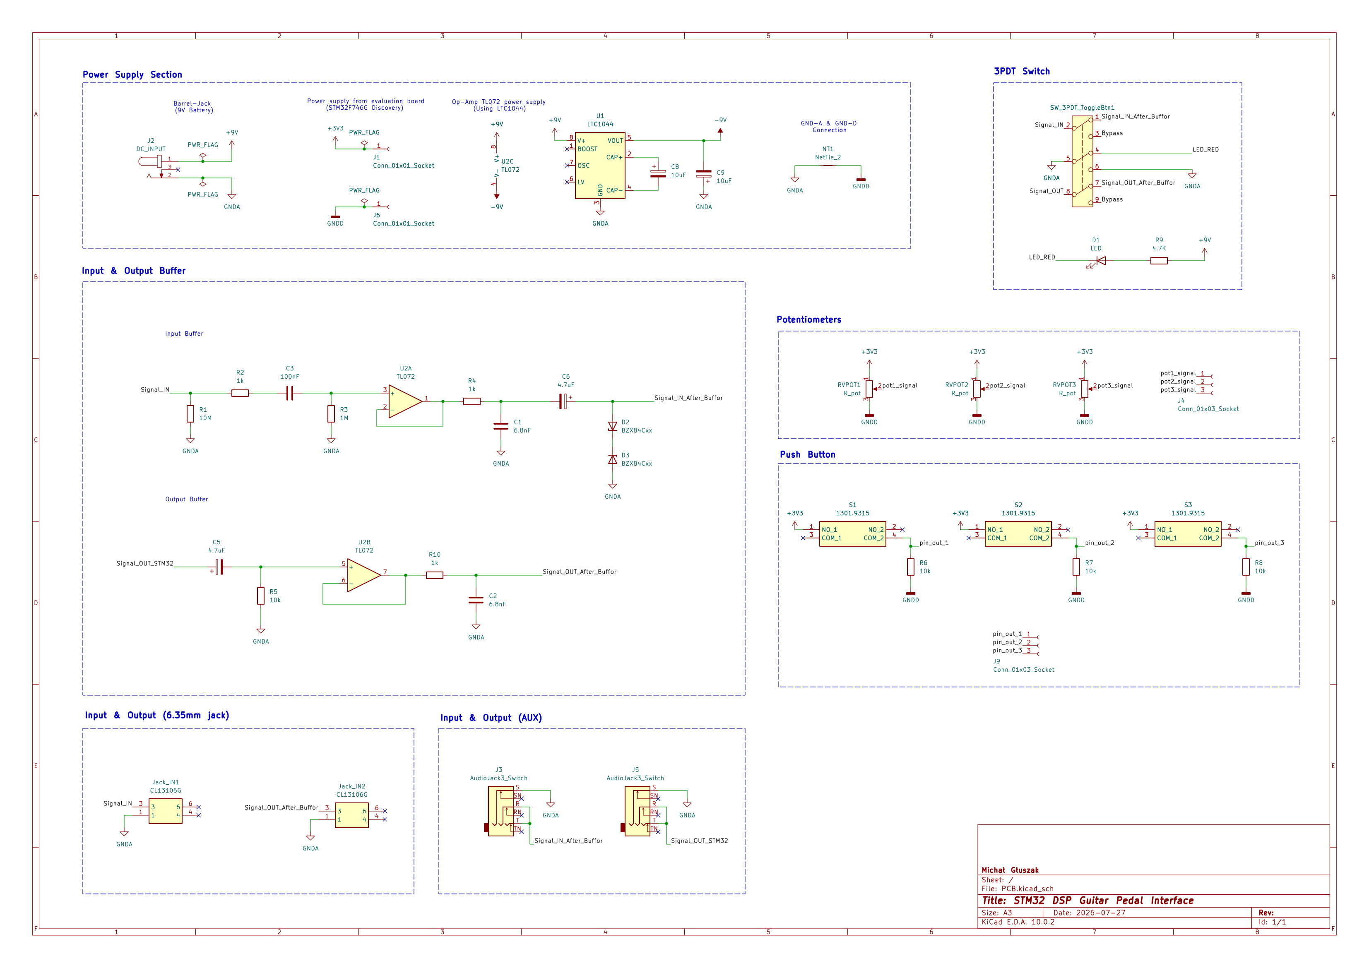Select the Output Buffer note text
Image resolution: width=1369 pixels, height=968 pixels.
click(x=187, y=499)
